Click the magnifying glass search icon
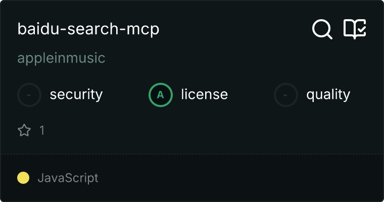 pyautogui.click(x=322, y=29)
